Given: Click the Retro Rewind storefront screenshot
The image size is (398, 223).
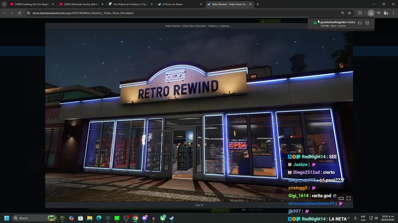Looking at the screenshot, I should pos(199,116).
